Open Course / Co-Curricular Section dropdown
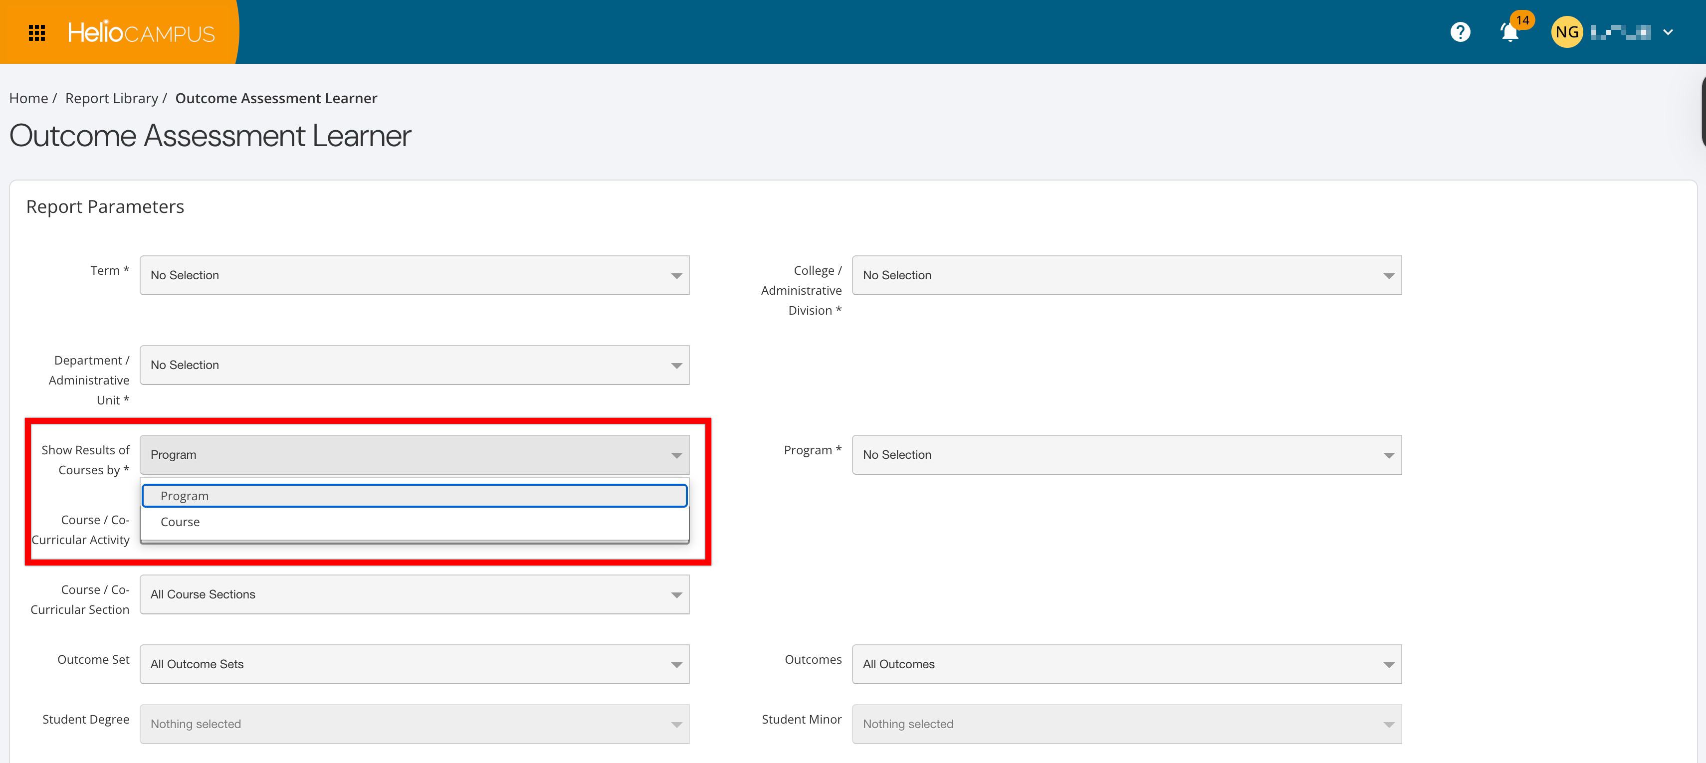The image size is (1706, 763). (x=414, y=594)
